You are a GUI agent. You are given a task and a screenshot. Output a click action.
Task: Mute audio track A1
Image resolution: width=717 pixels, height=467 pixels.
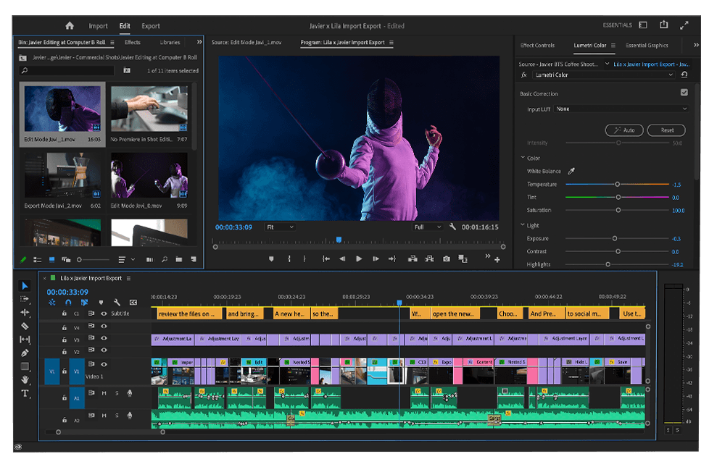(x=104, y=394)
